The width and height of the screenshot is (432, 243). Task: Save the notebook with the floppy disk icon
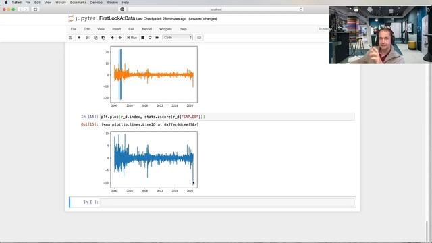(x=70, y=38)
